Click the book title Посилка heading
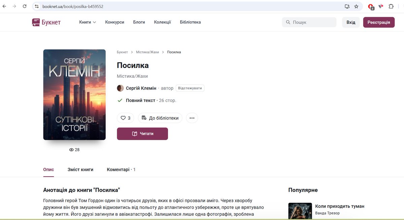The height and width of the screenshot is (220, 404). pos(133,65)
